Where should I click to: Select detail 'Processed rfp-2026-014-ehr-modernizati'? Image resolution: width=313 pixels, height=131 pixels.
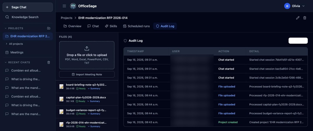click(276, 96)
